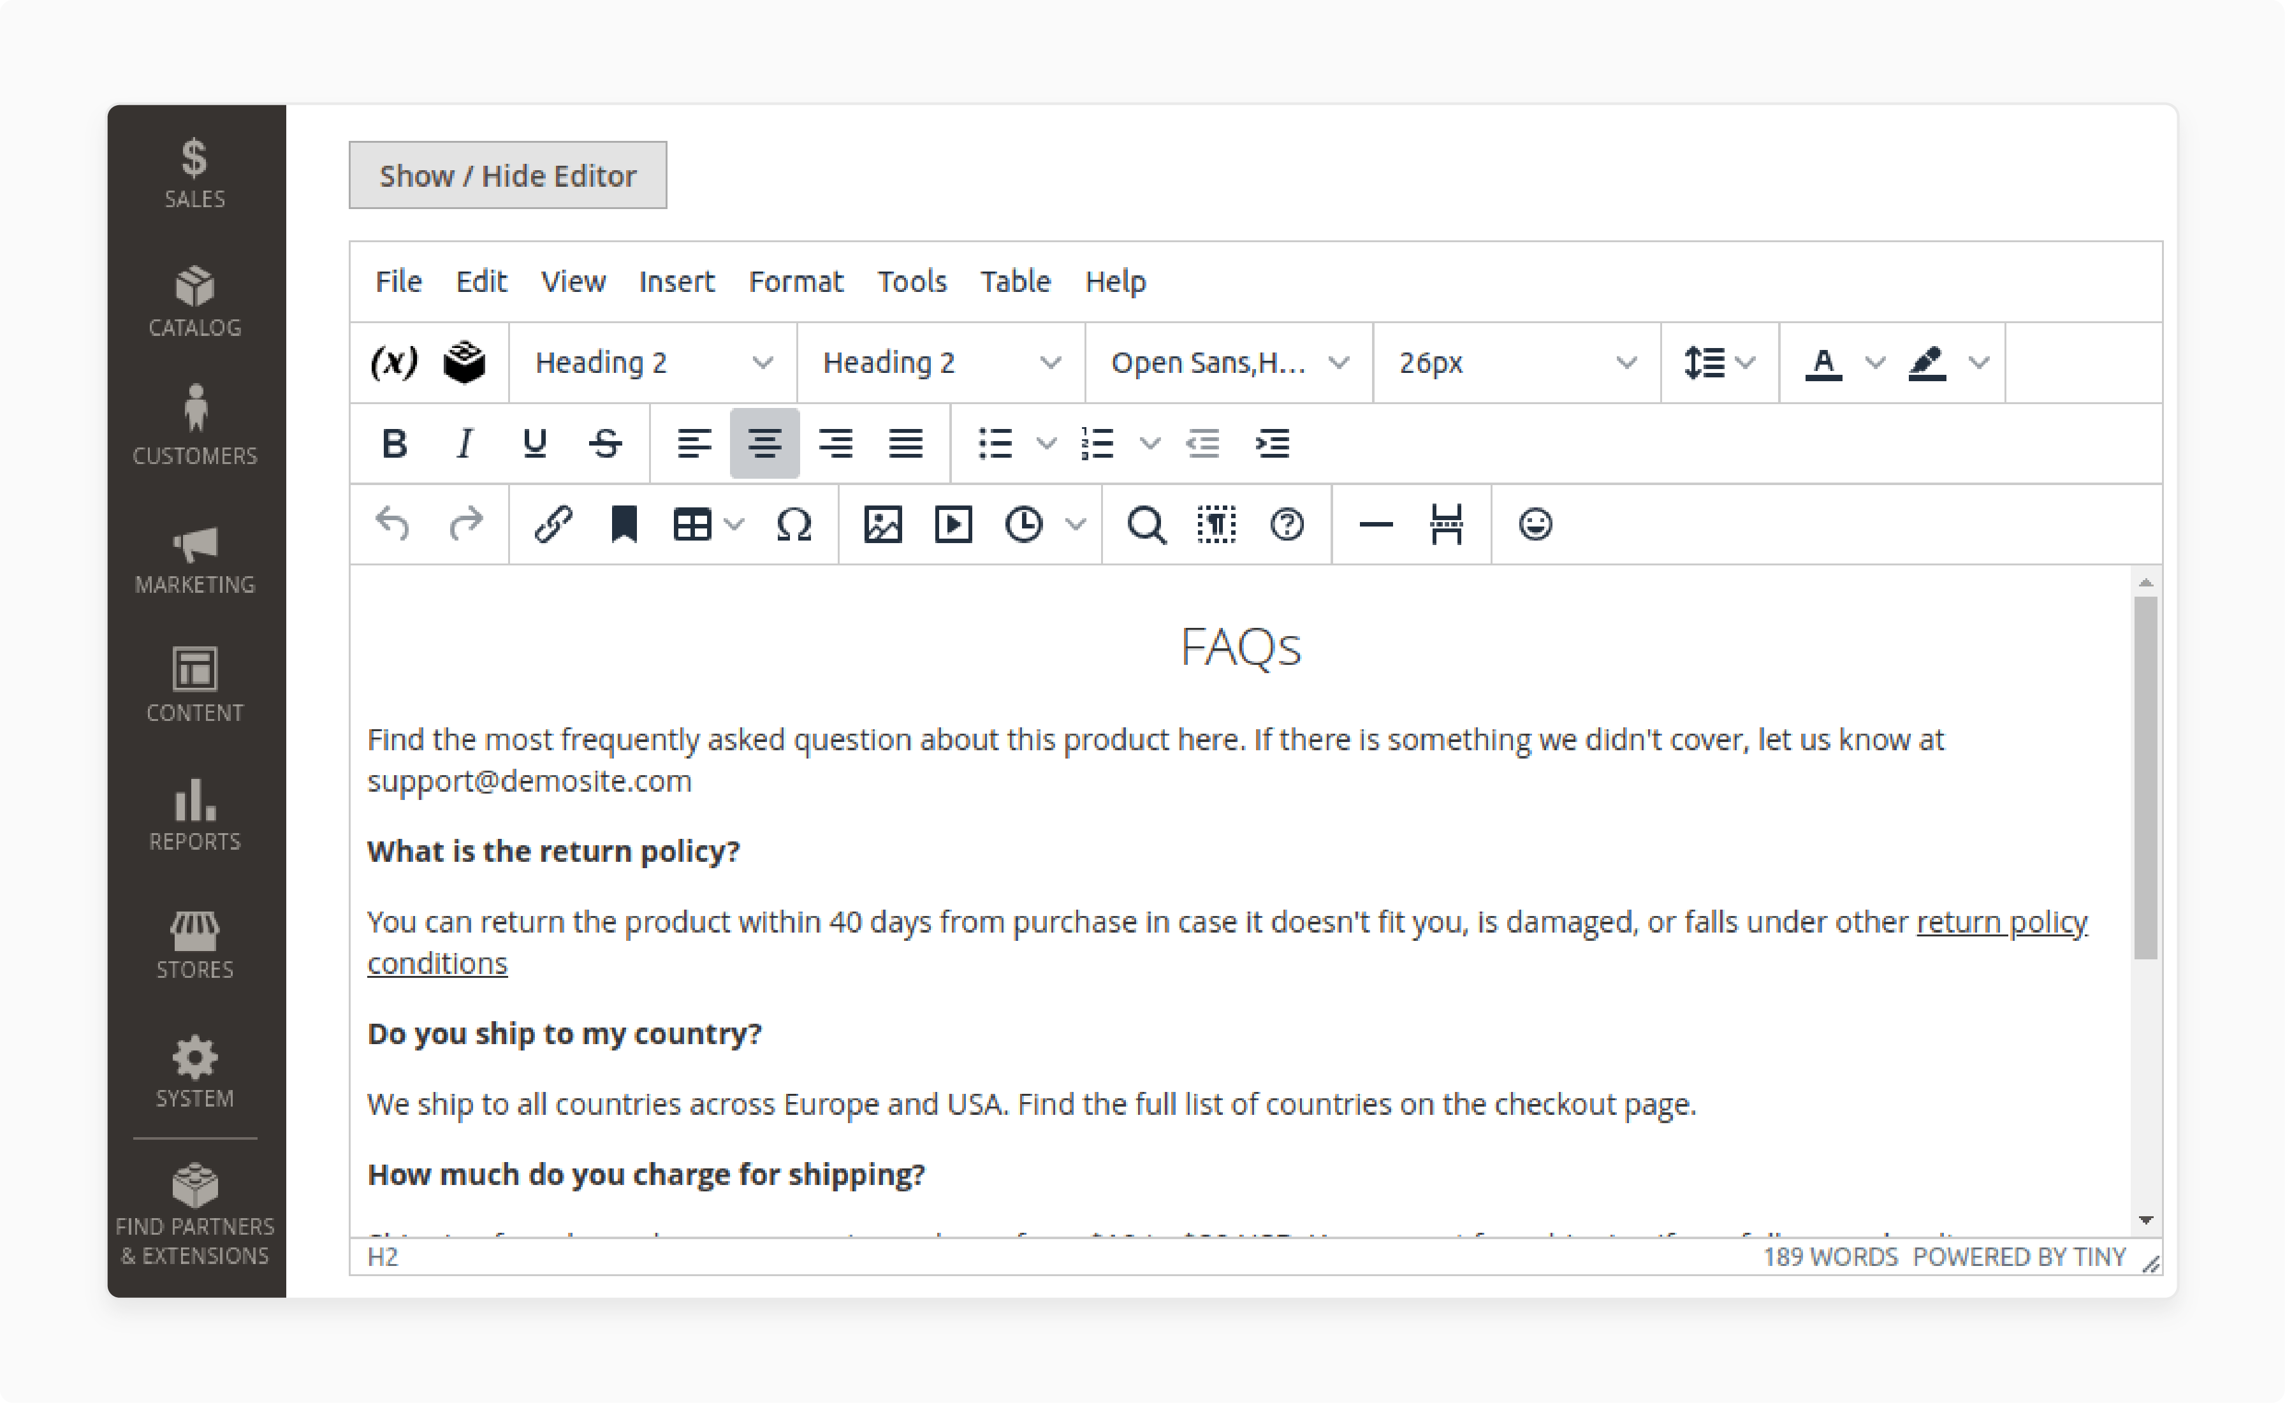This screenshot has width=2285, height=1403.
Task: Click the Insert Variable (x) icon
Action: 393,362
